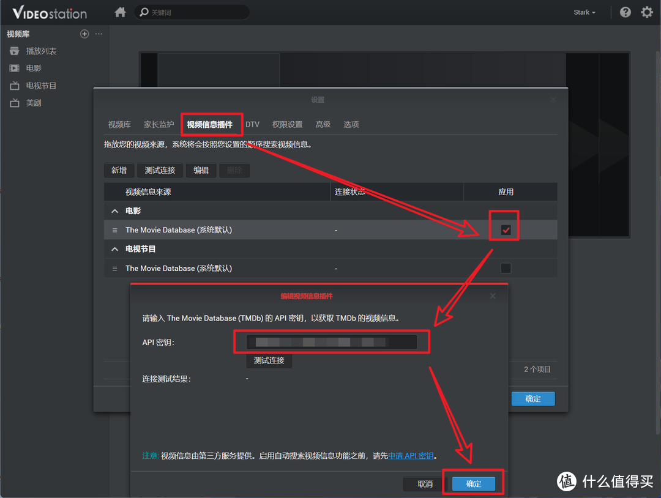Click 编辑 button
Image resolution: width=661 pixels, height=498 pixels.
[x=201, y=170]
